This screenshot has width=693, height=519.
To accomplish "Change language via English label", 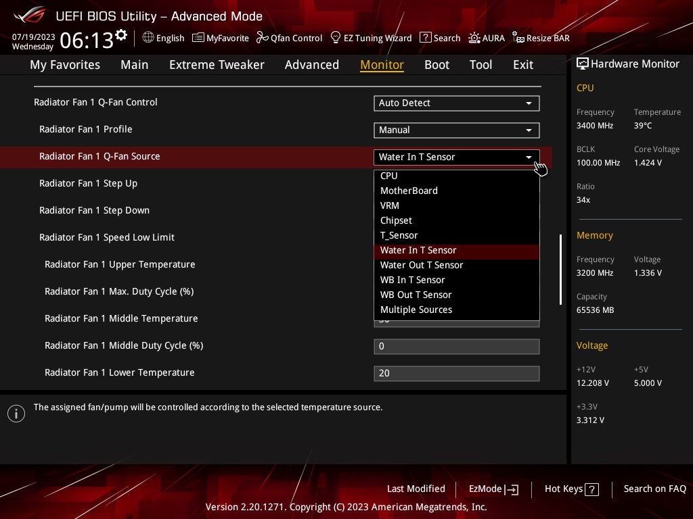I will coord(170,39).
